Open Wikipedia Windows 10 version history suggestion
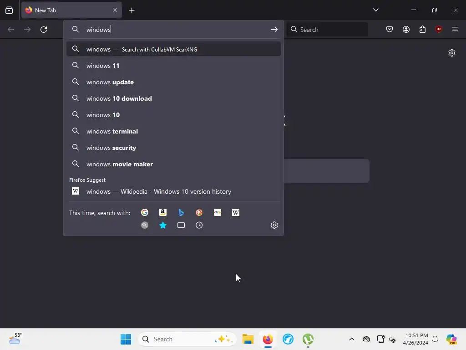The height and width of the screenshot is (350, 466). [x=173, y=191]
